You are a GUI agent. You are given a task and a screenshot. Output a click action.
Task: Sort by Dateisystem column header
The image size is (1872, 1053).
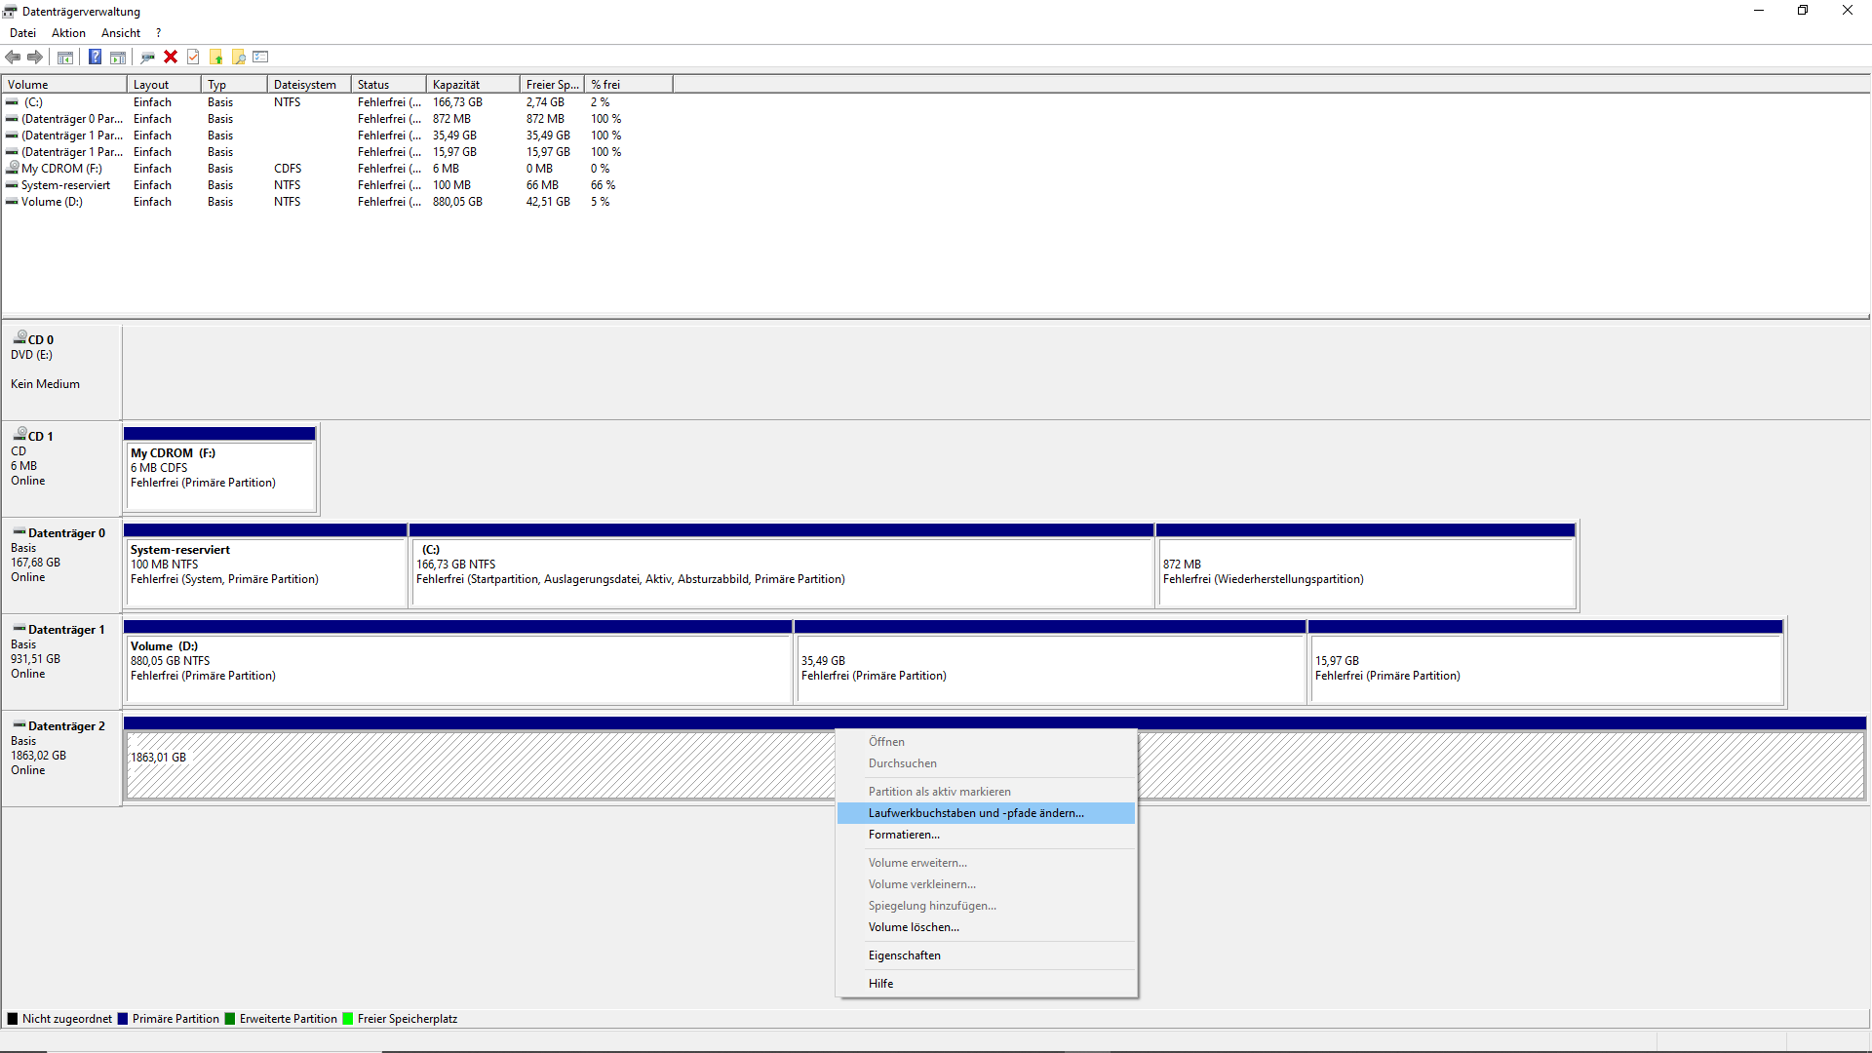309,85
